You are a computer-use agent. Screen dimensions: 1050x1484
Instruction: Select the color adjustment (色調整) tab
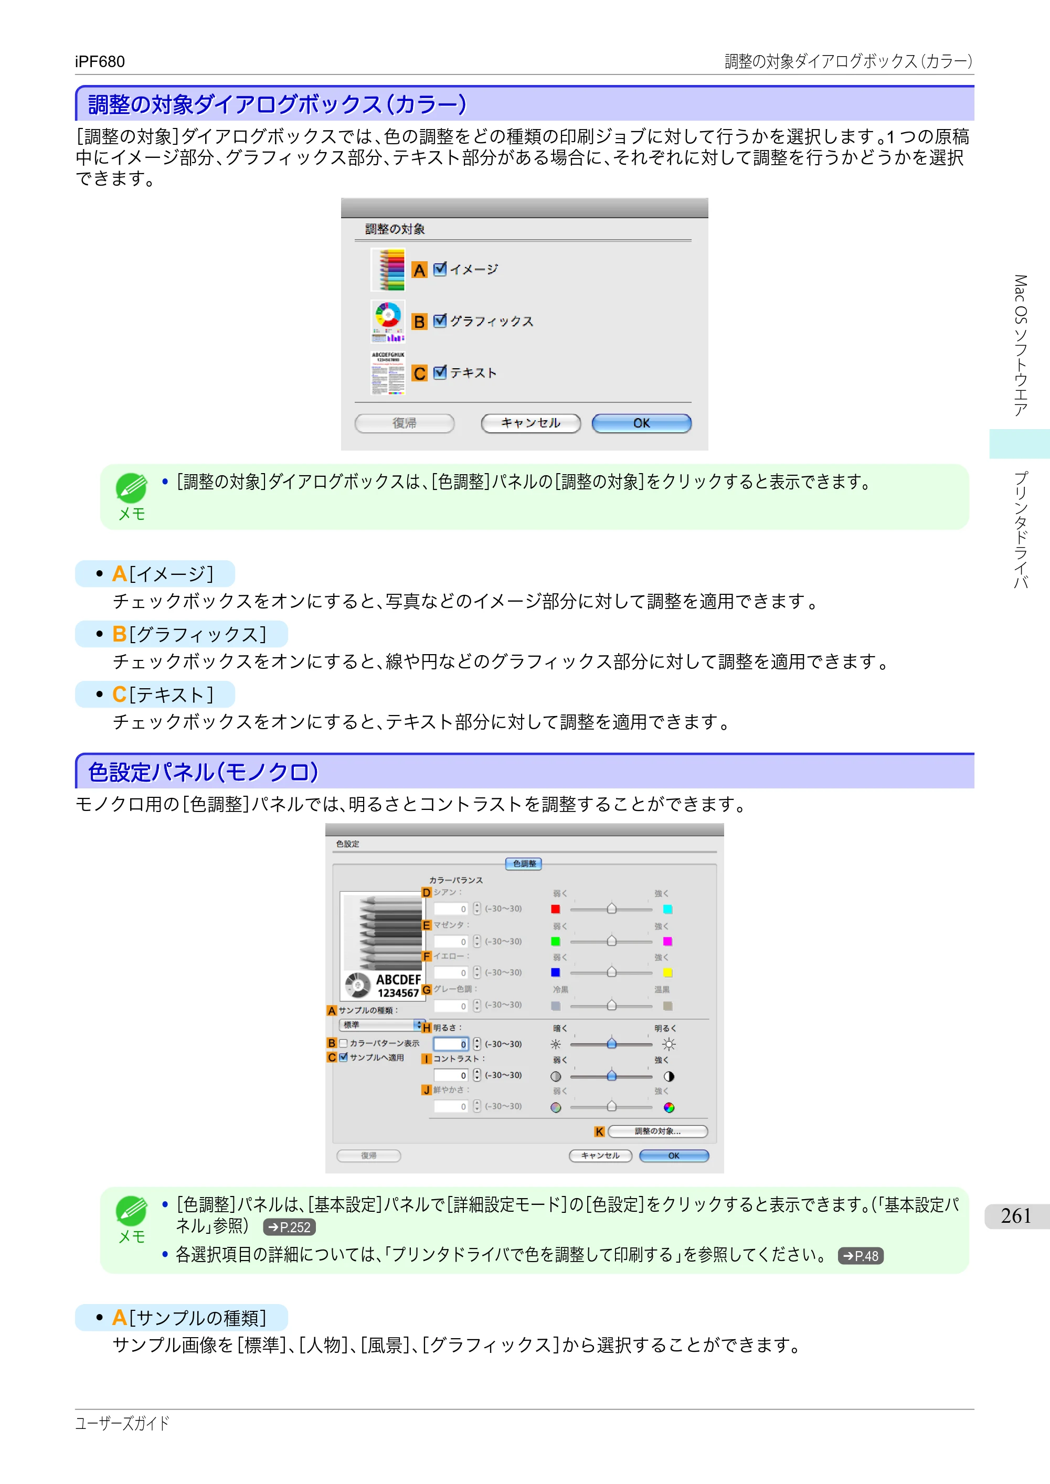pyautogui.click(x=524, y=863)
